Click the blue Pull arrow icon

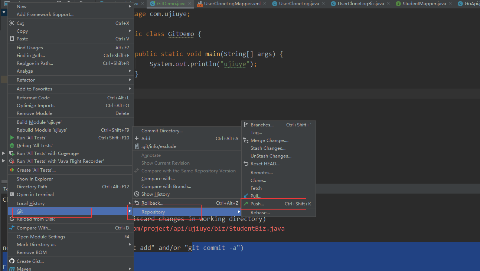(246, 196)
